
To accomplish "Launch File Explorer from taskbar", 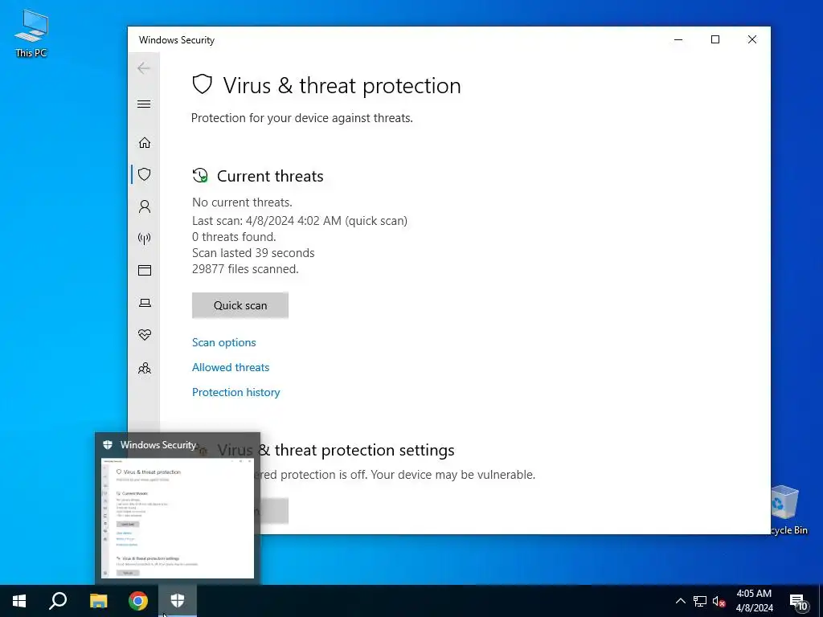I will tap(98, 601).
